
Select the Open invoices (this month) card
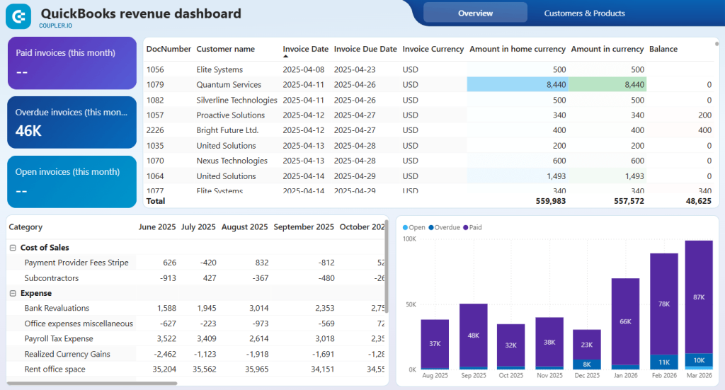tap(72, 182)
